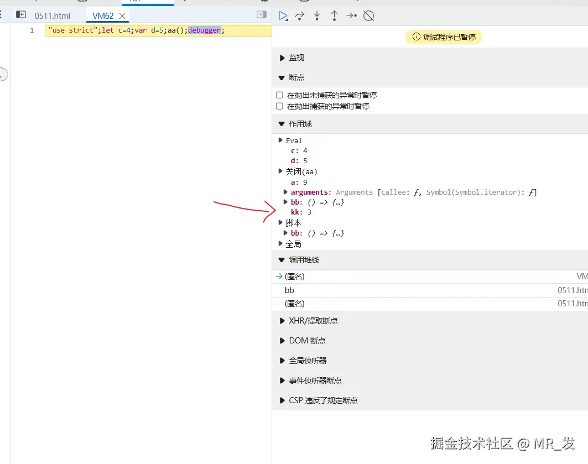Viewport: 588px width, 464px height.
Task: Resume script execution in the debugger
Action: [x=283, y=15]
